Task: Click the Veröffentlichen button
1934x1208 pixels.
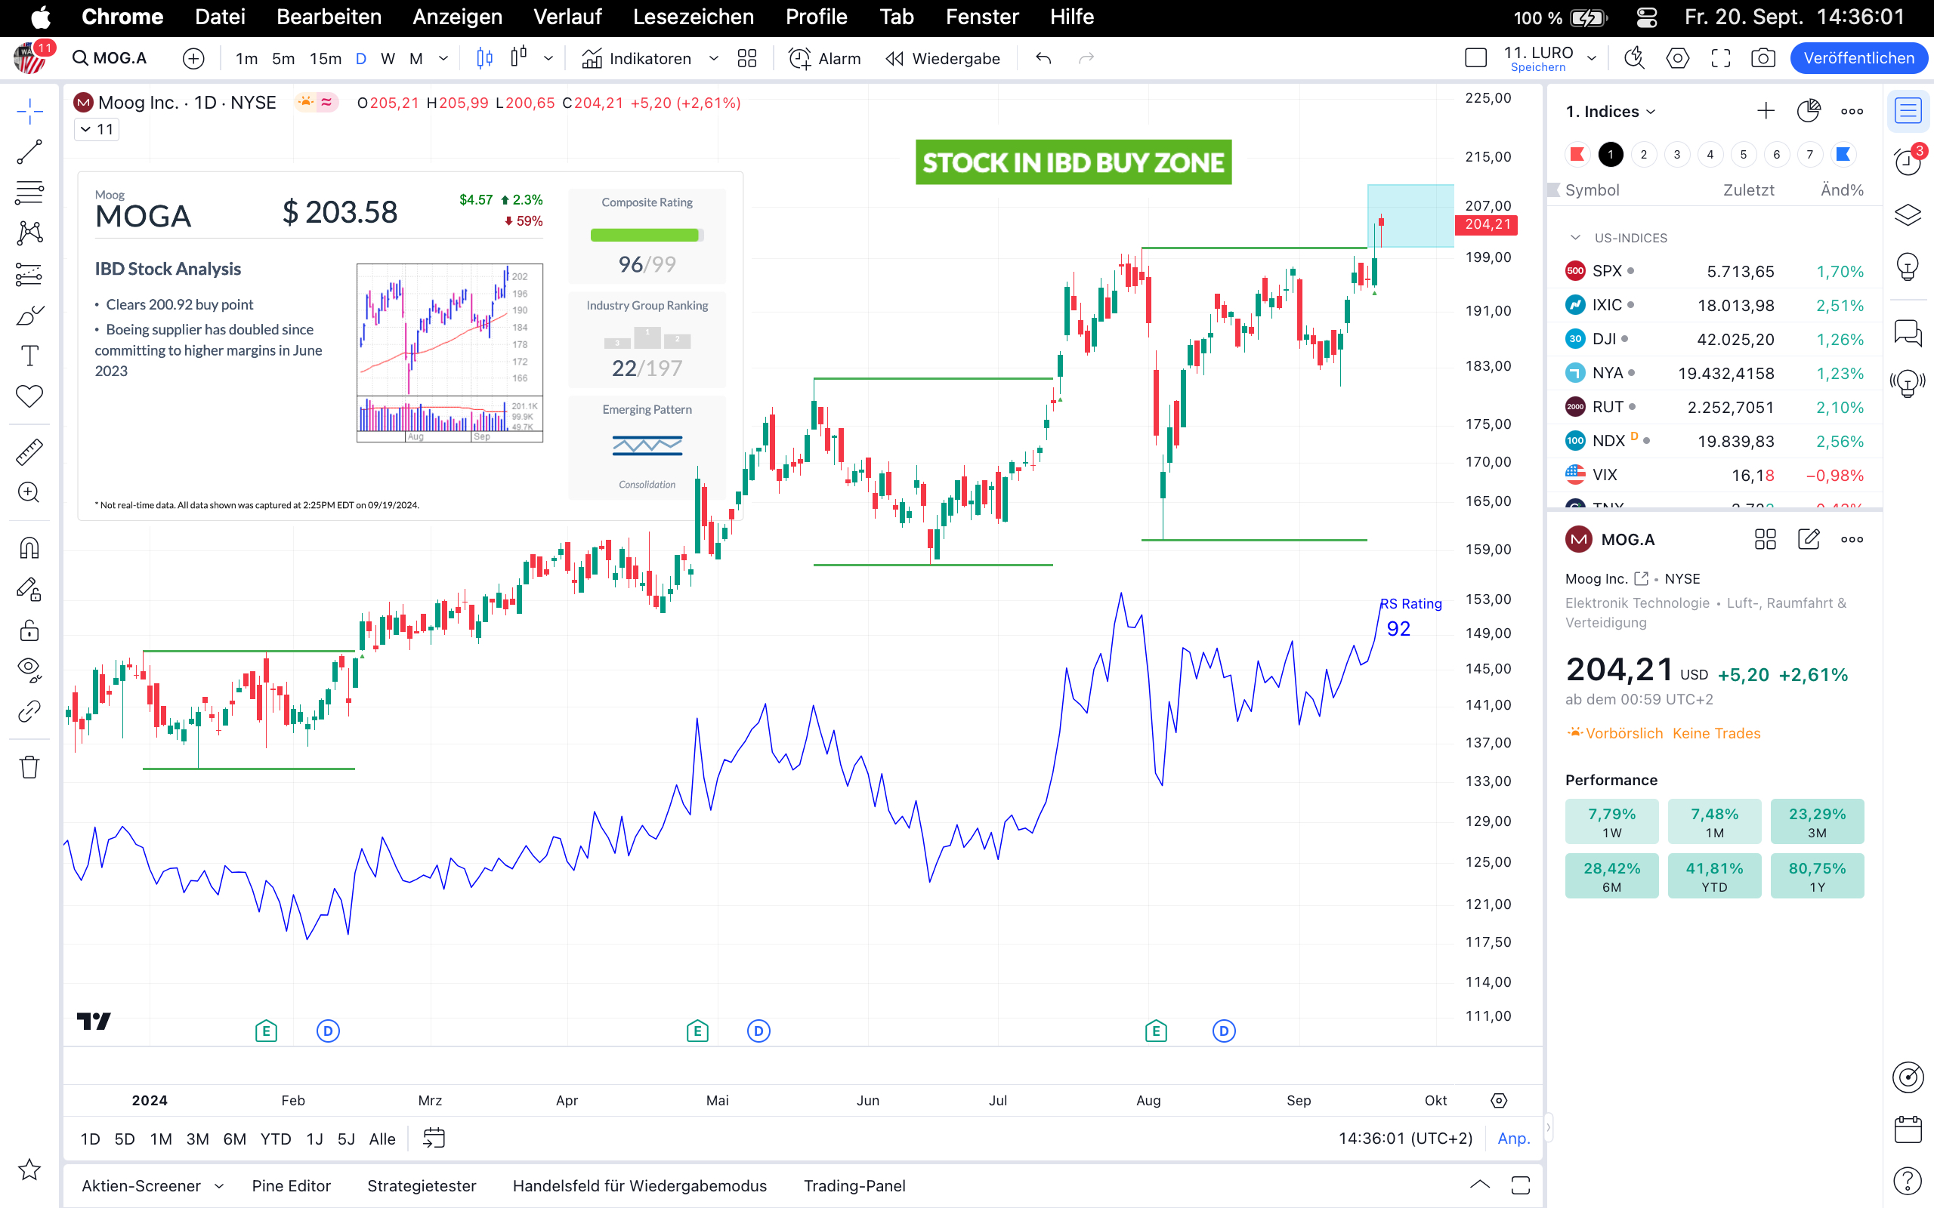Action: (1858, 58)
